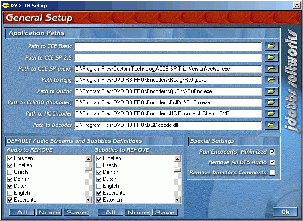Image resolution: width=303 pixels, height=221 pixels.
Task: Close the DVD-RB Setup window
Action: tap(297, 6)
